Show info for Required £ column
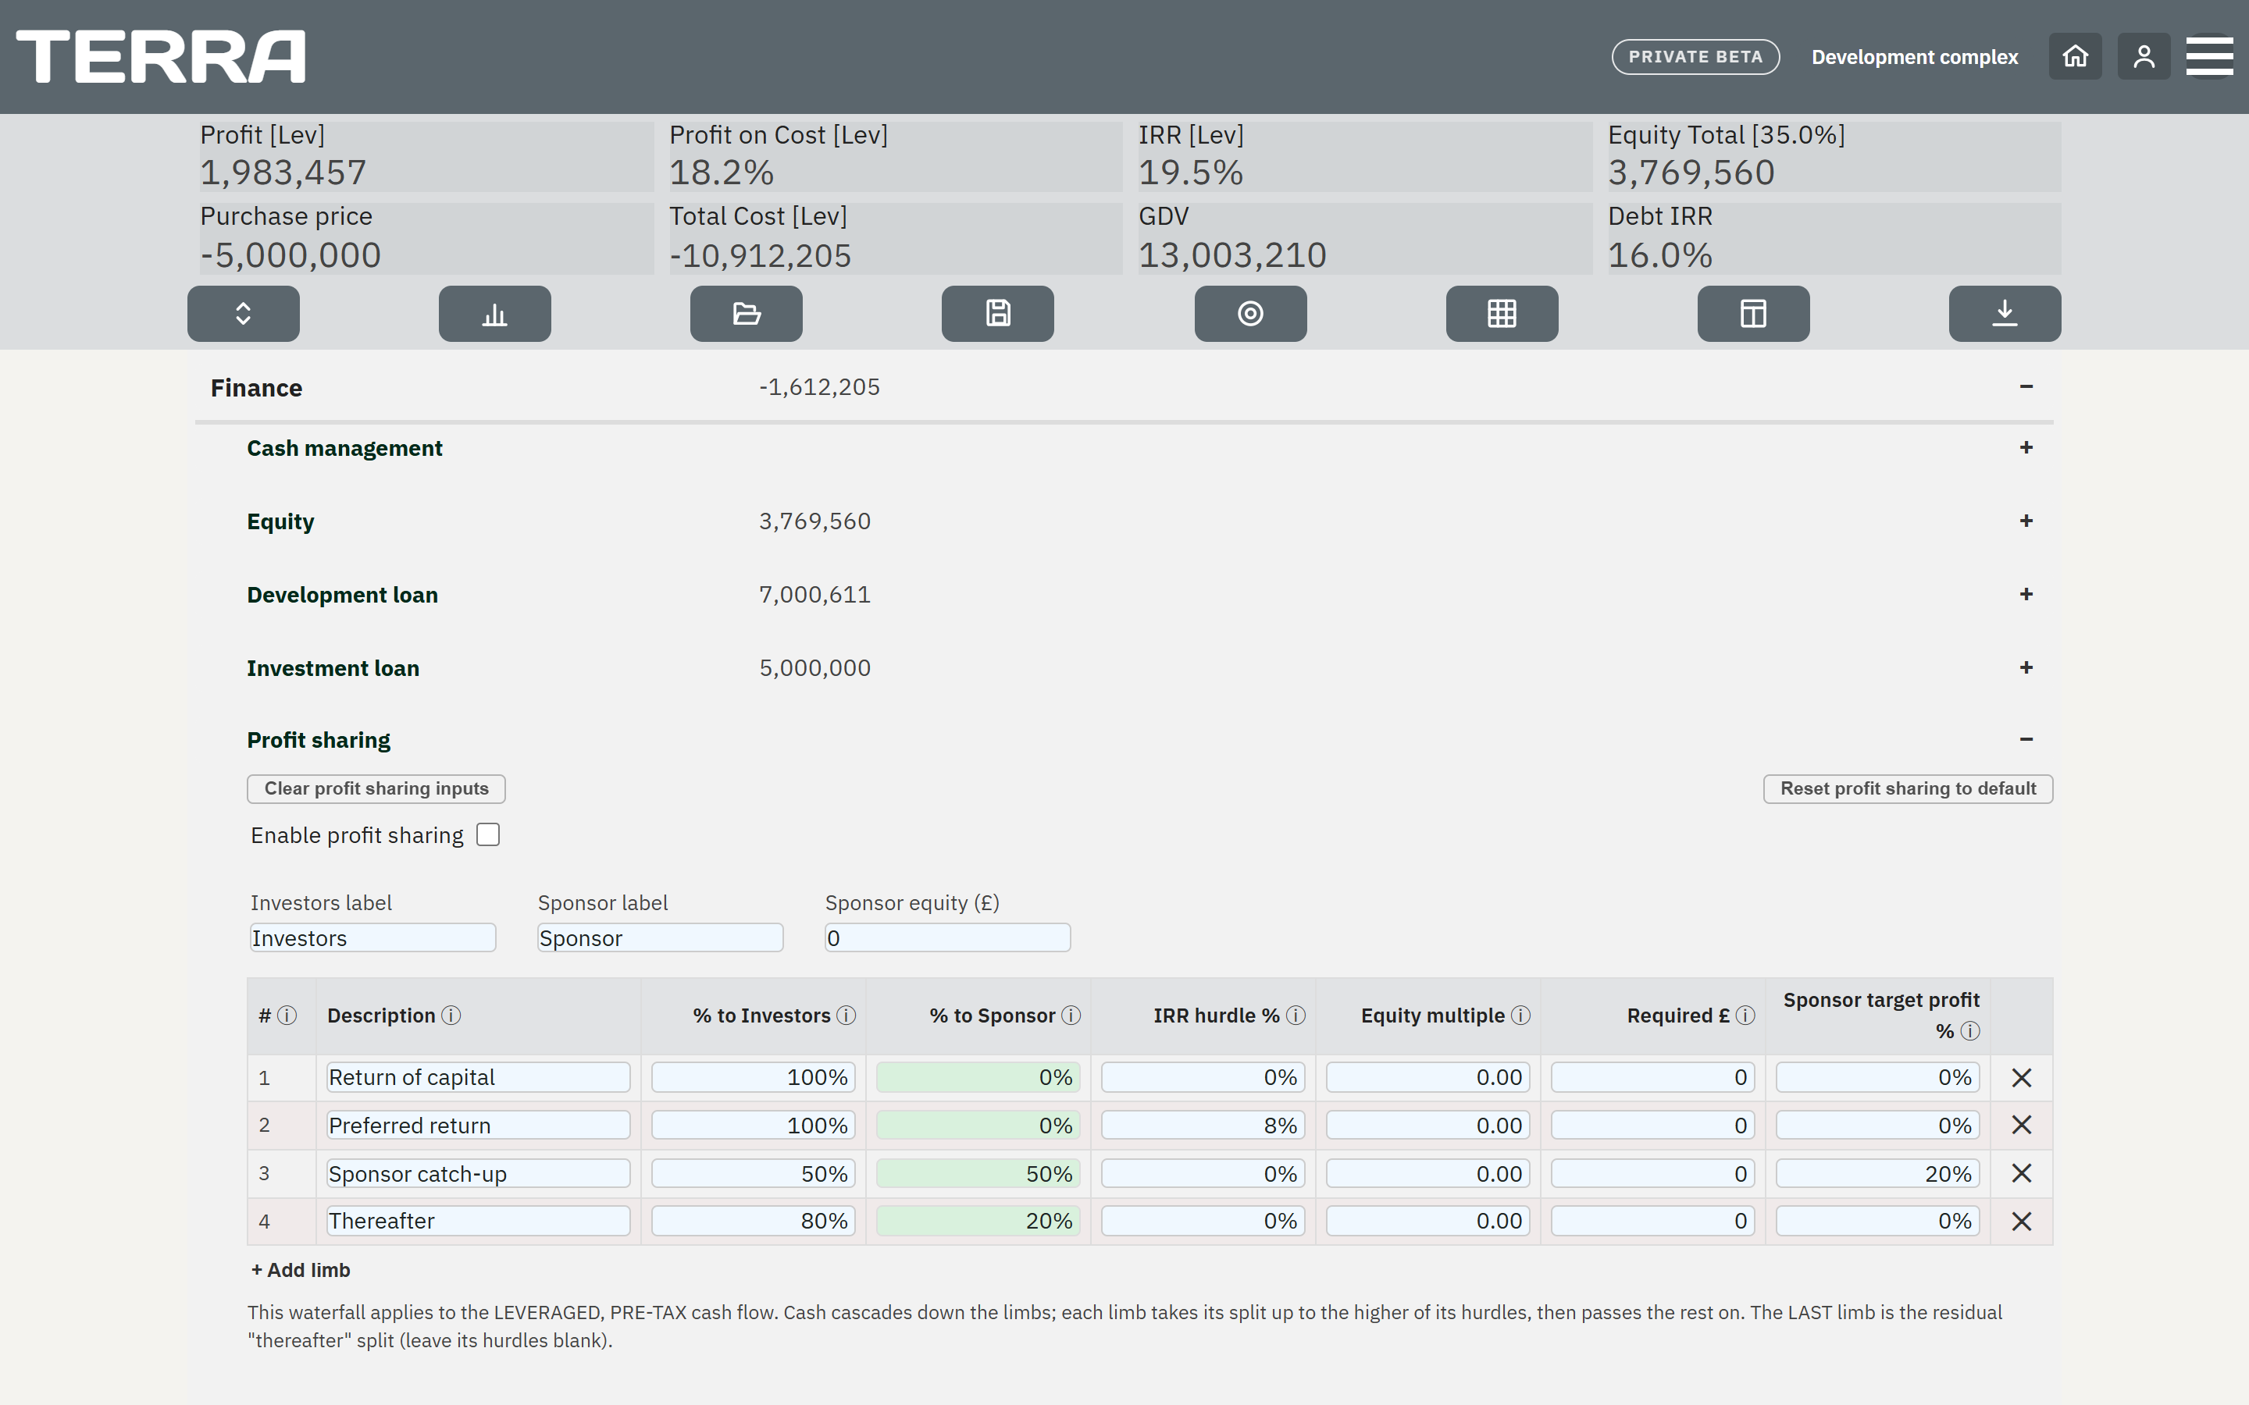 click(1745, 1016)
